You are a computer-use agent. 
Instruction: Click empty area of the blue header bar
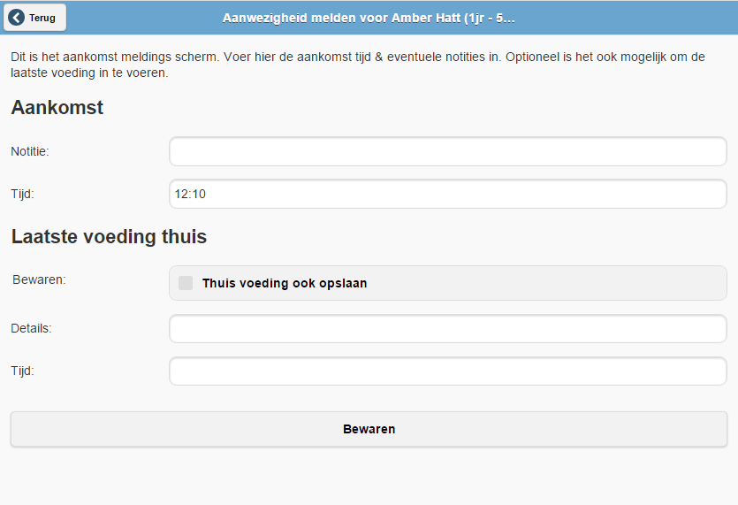[636, 18]
